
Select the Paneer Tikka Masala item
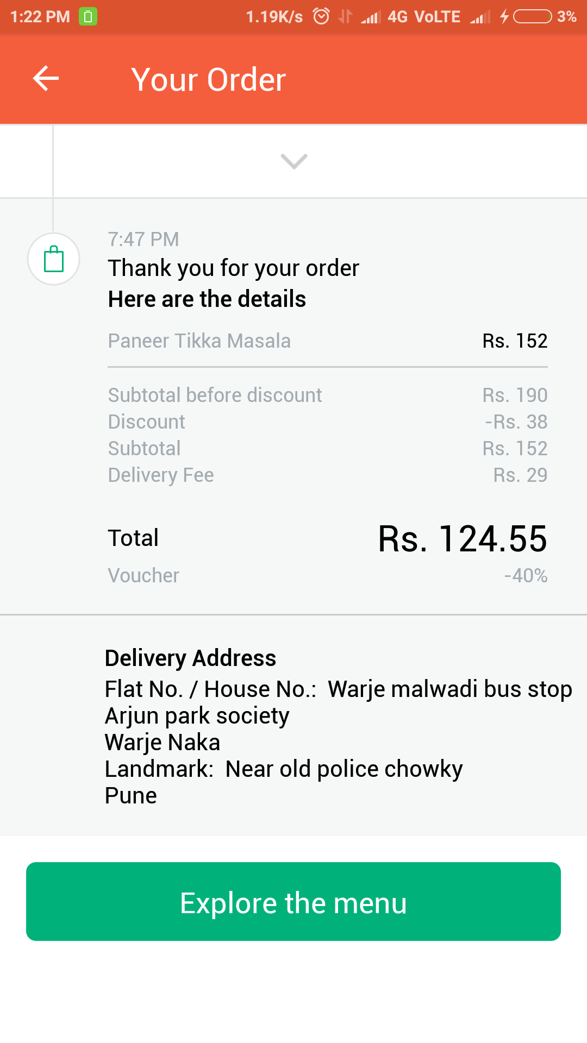(x=199, y=341)
